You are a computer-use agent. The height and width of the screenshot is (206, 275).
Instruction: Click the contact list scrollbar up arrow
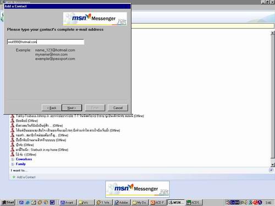272,33
